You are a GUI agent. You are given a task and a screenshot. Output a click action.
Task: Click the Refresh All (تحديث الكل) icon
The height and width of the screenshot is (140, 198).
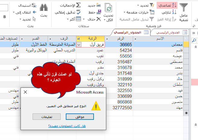[x=108, y=8]
